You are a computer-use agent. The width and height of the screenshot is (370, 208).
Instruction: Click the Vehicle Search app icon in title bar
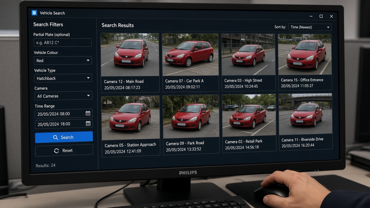coord(34,13)
